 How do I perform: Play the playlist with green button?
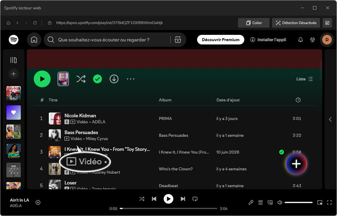pos(42,79)
